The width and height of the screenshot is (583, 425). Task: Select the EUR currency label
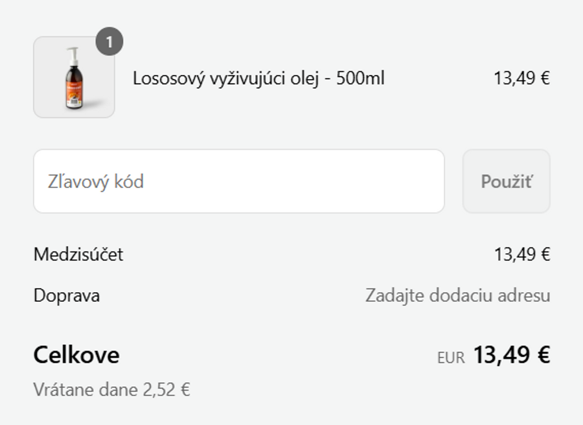pos(450,356)
